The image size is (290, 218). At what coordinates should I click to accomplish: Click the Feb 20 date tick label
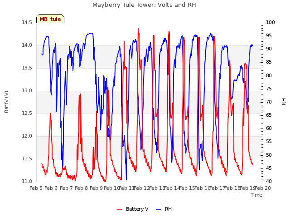point(263,188)
